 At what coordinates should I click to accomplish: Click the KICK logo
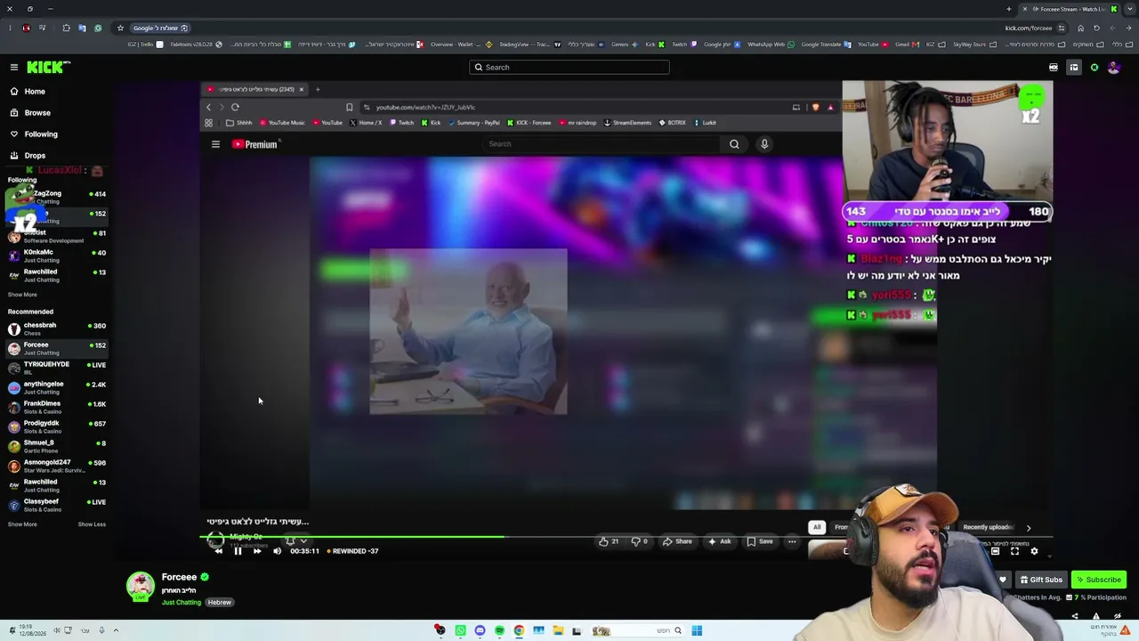(x=47, y=67)
